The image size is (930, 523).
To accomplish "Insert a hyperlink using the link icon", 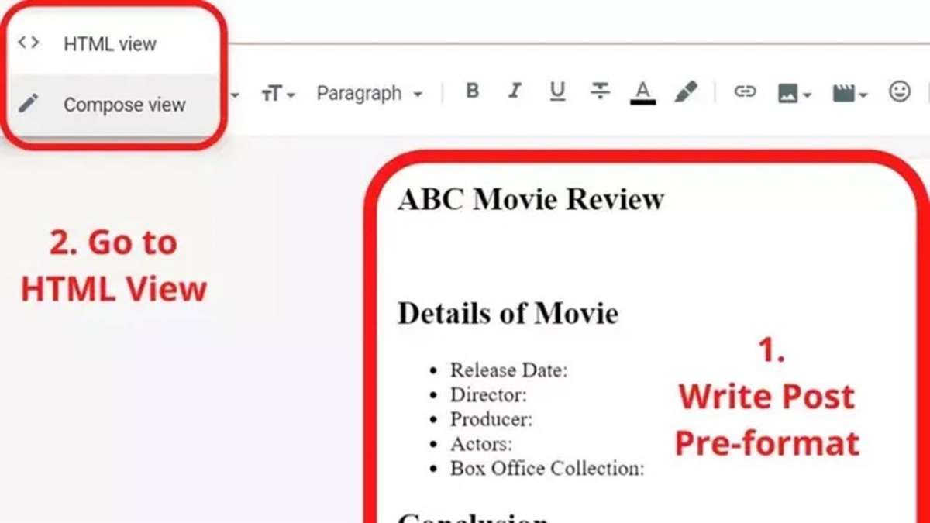I will (x=745, y=91).
